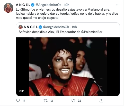
Task: Open the @AngeldebritoOk handle in quoted tweet
Action: (56, 27)
